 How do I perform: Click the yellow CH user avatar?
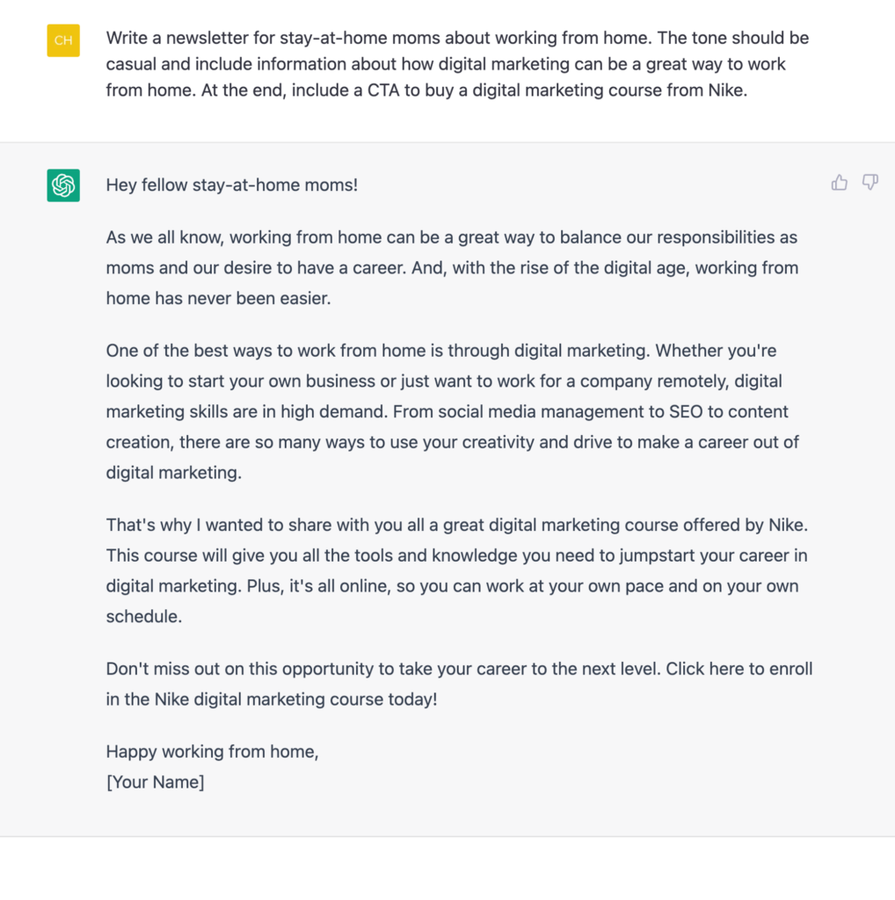click(x=63, y=40)
